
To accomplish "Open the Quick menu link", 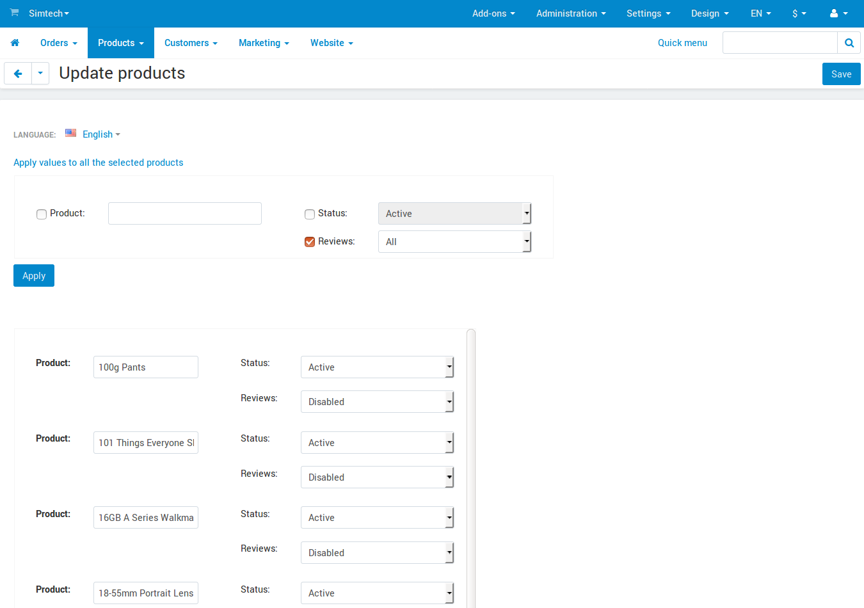I will 682,43.
